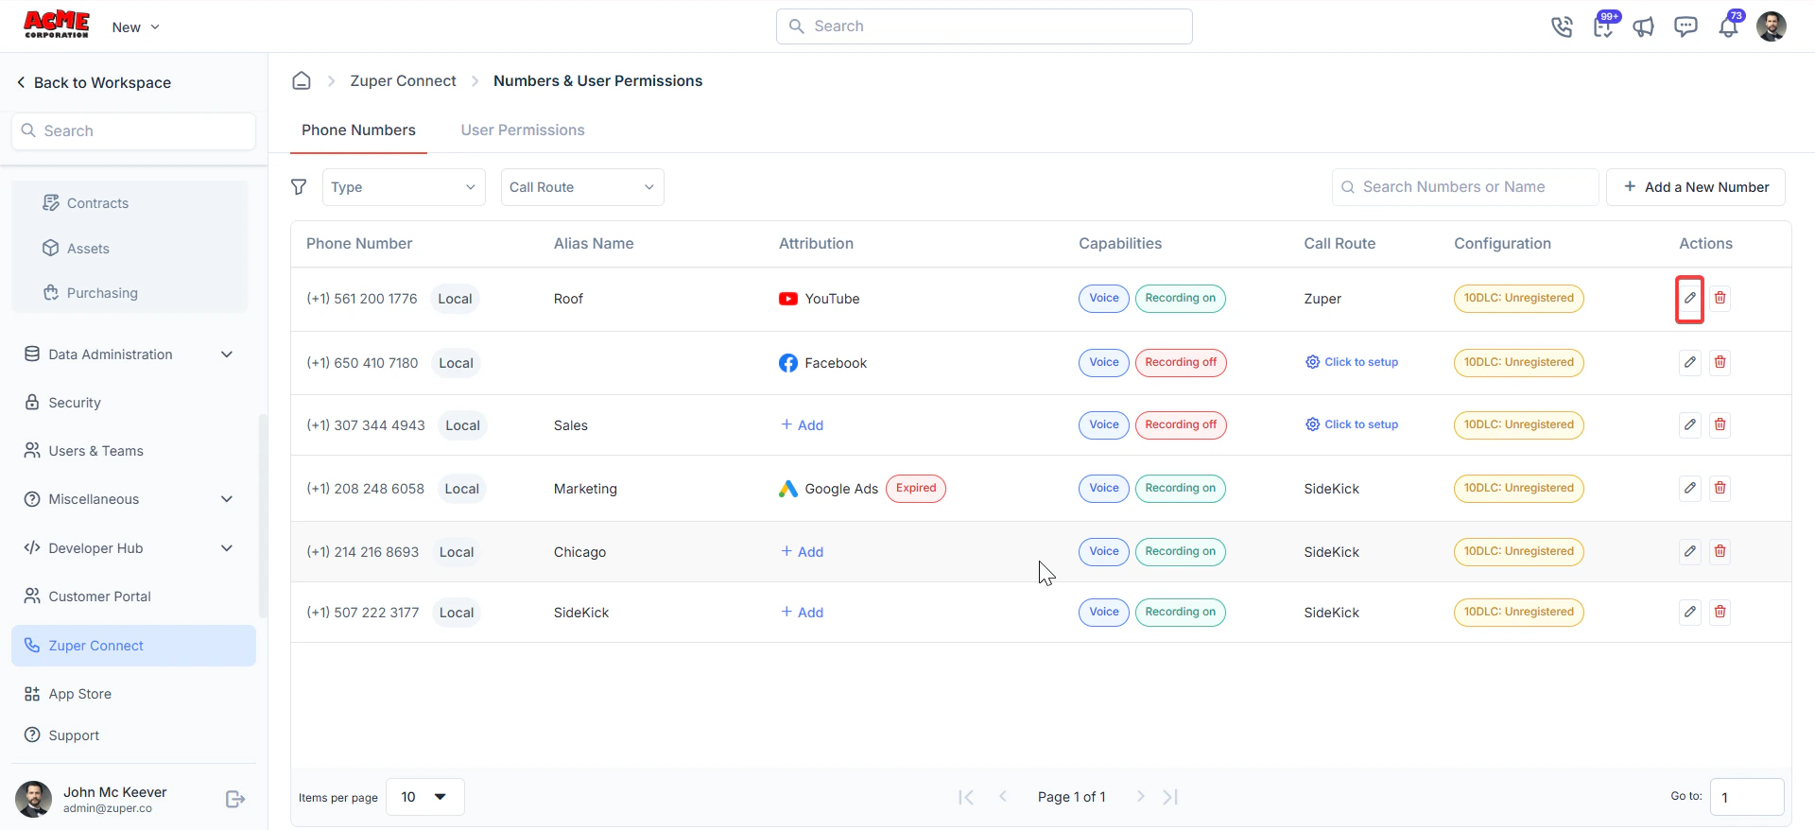The height and width of the screenshot is (830, 1815).
Task: Open the notifications bell icon
Action: [1729, 26]
